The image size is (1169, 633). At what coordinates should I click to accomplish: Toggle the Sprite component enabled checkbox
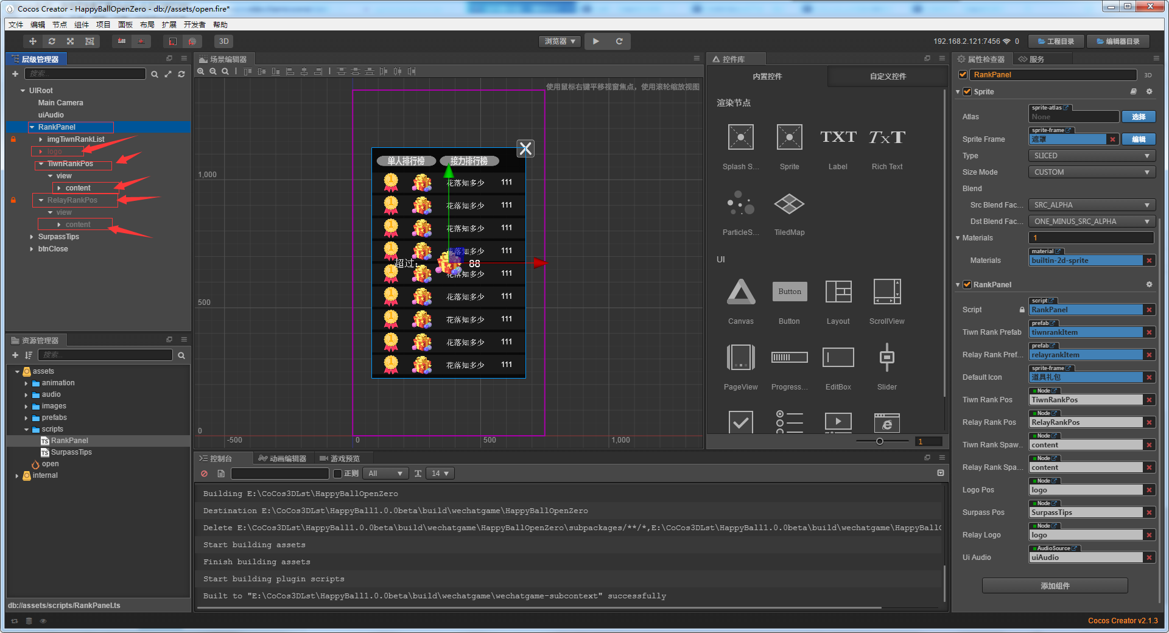click(967, 92)
